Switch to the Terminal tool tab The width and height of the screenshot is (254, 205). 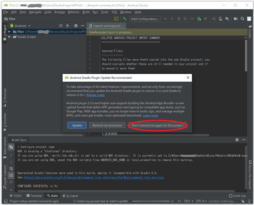34,196
